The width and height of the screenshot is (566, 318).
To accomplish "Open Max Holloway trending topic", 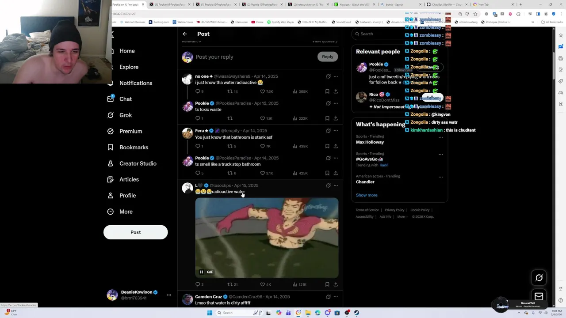I will 370,142.
